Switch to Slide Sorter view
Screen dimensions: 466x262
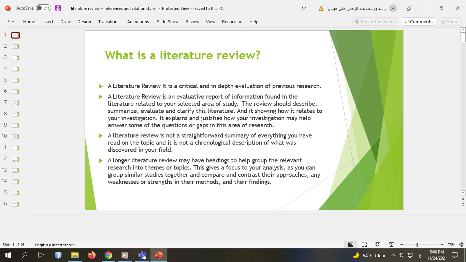(x=364, y=245)
